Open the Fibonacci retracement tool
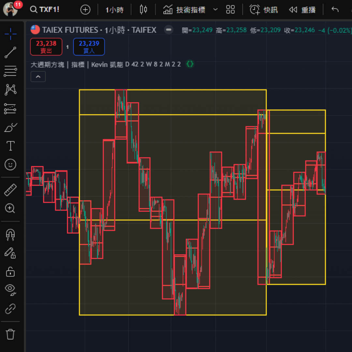 (x=10, y=71)
